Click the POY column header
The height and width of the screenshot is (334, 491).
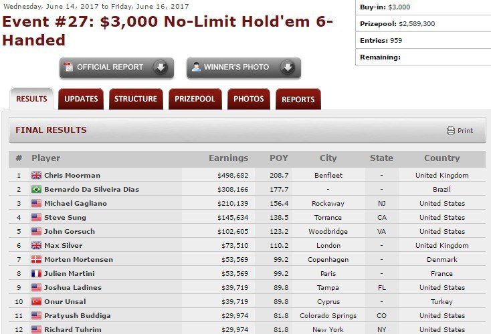279,158
